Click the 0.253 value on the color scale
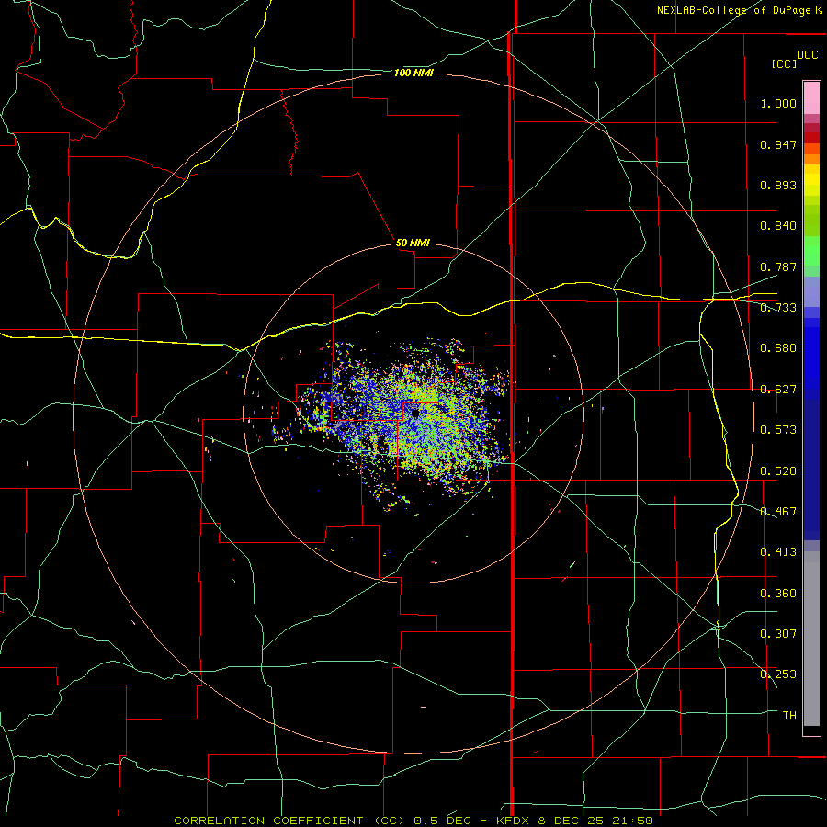This screenshot has width=827, height=827. [x=778, y=674]
